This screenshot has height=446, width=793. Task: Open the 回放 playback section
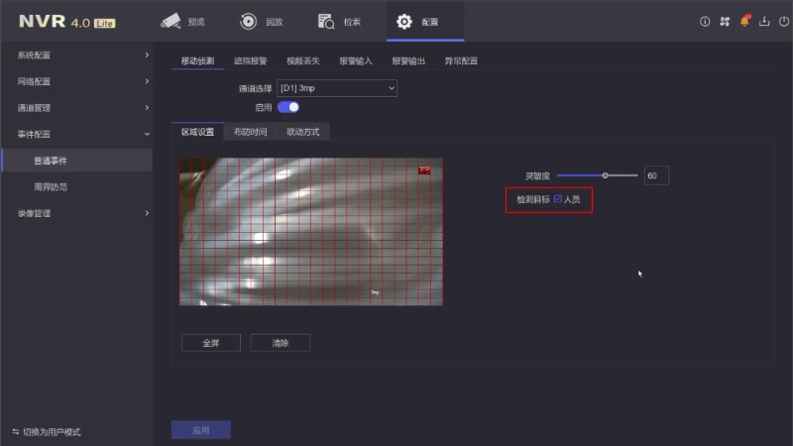coord(262,21)
